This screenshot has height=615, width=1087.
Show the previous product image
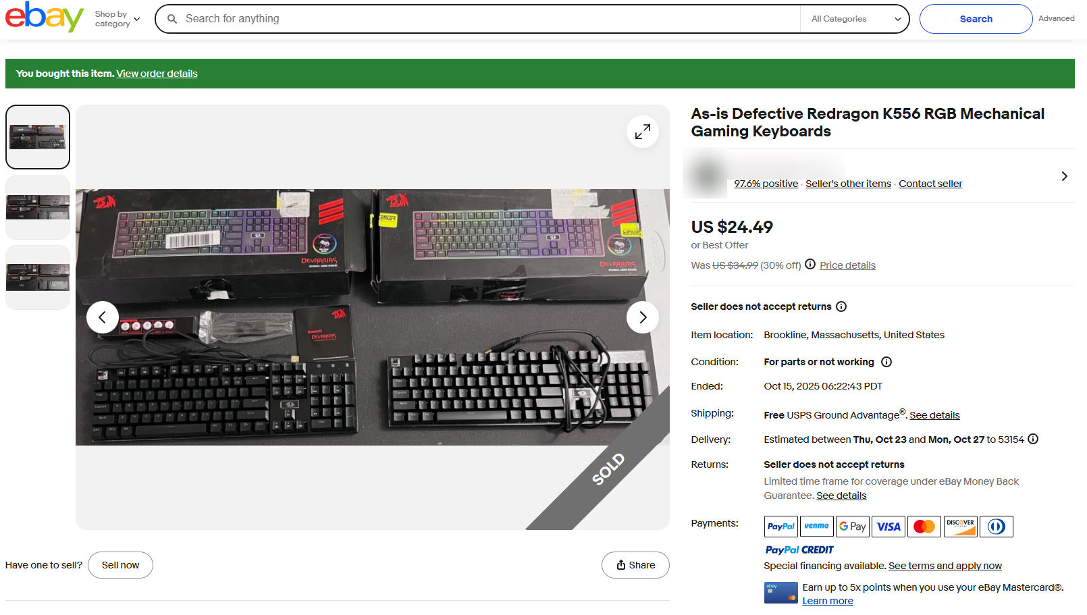point(103,317)
